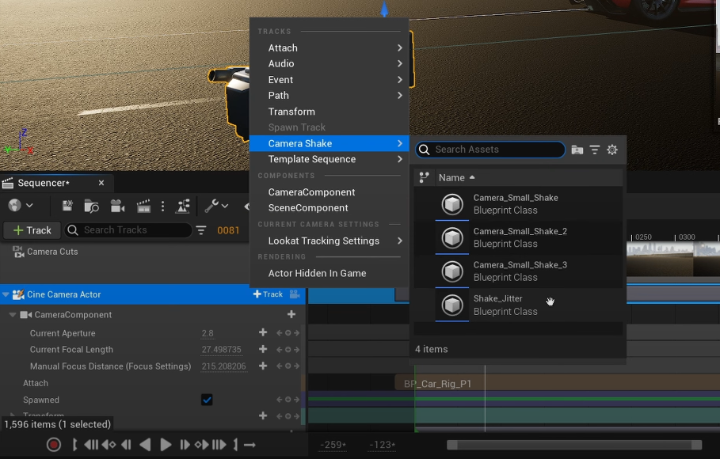Open the asset picker settings gear

612,150
